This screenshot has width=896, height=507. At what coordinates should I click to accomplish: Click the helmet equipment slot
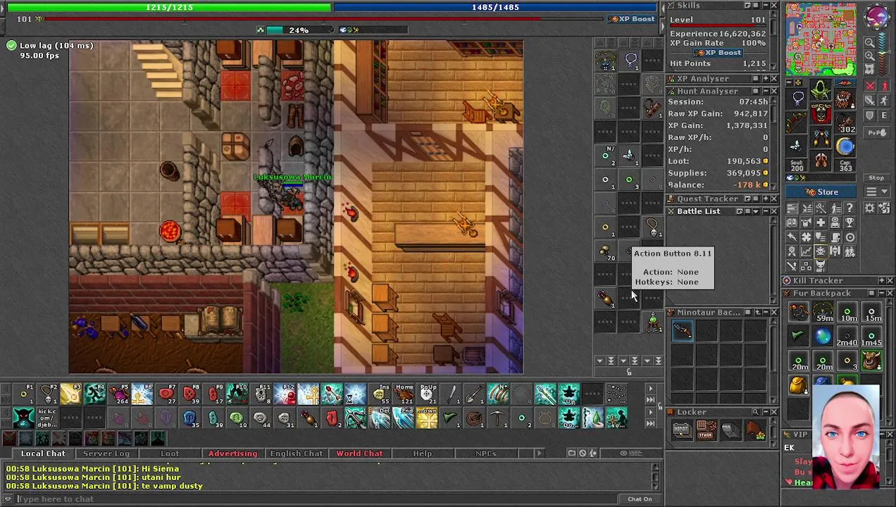[821, 90]
